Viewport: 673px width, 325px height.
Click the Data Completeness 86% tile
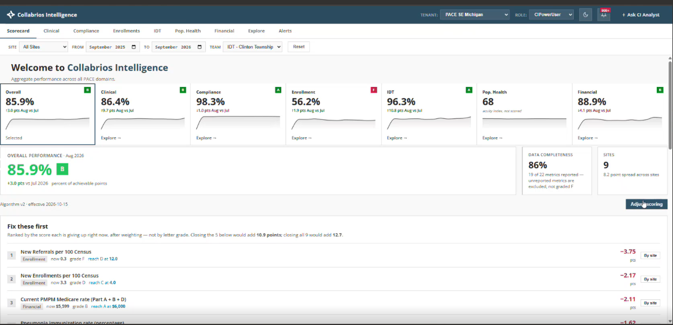point(557,171)
